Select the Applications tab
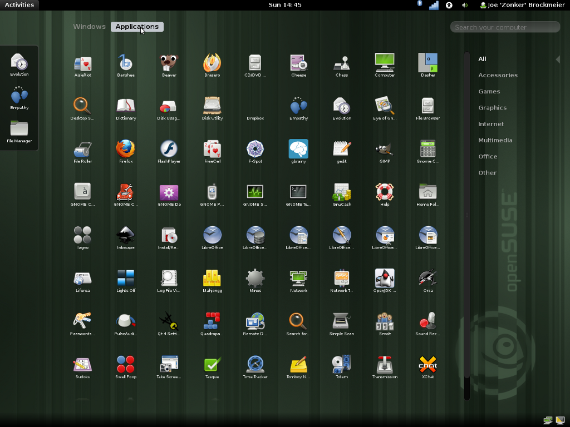The width and height of the screenshot is (570, 427). click(x=137, y=27)
